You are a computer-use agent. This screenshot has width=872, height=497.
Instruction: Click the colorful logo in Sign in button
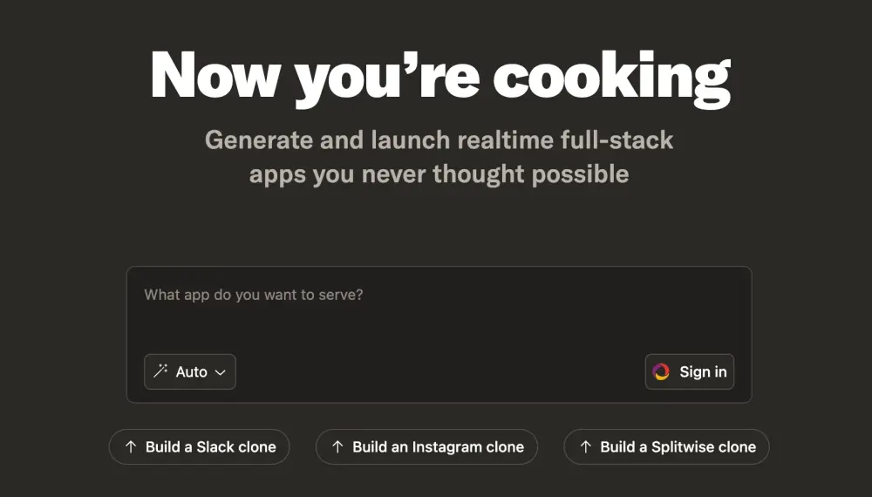tap(661, 371)
